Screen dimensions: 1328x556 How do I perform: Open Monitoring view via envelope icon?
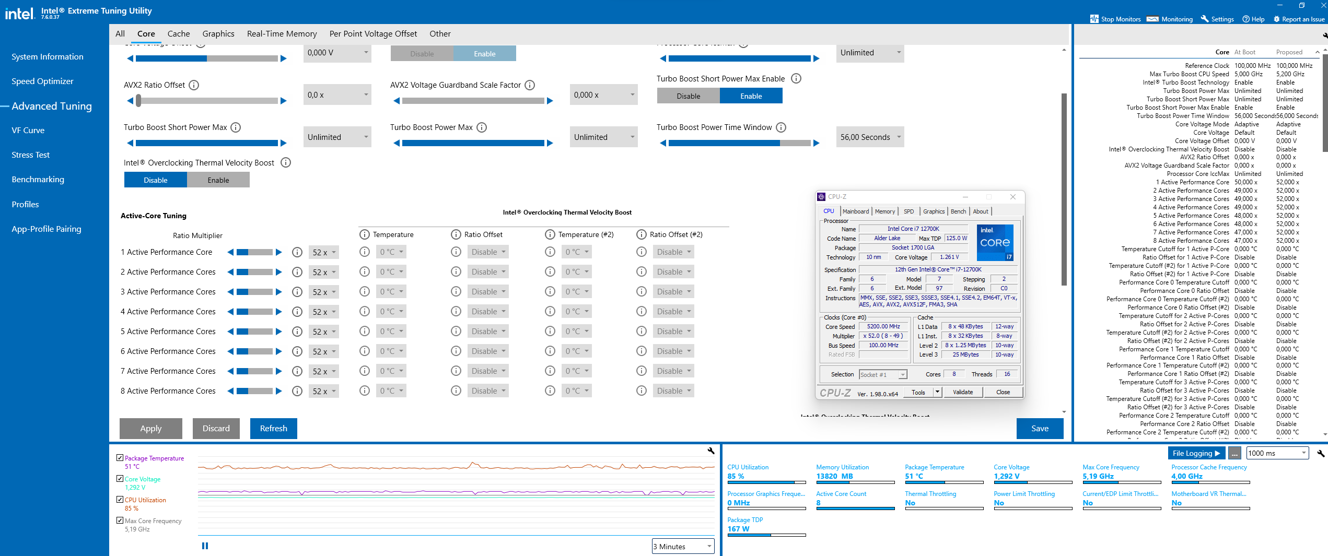coord(1152,19)
